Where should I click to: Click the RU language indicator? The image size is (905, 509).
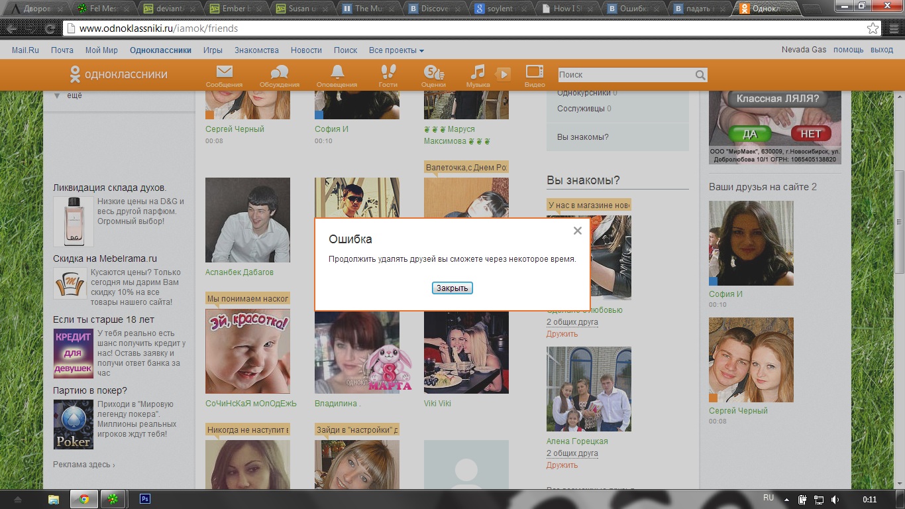pos(769,498)
